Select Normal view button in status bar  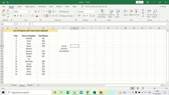(x=132, y=88)
